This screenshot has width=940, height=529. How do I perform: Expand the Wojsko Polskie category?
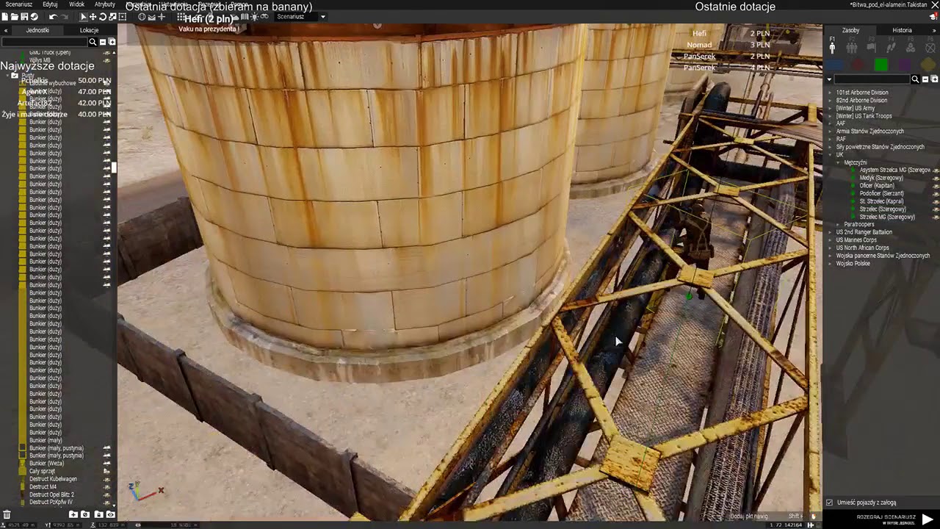click(830, 263)
